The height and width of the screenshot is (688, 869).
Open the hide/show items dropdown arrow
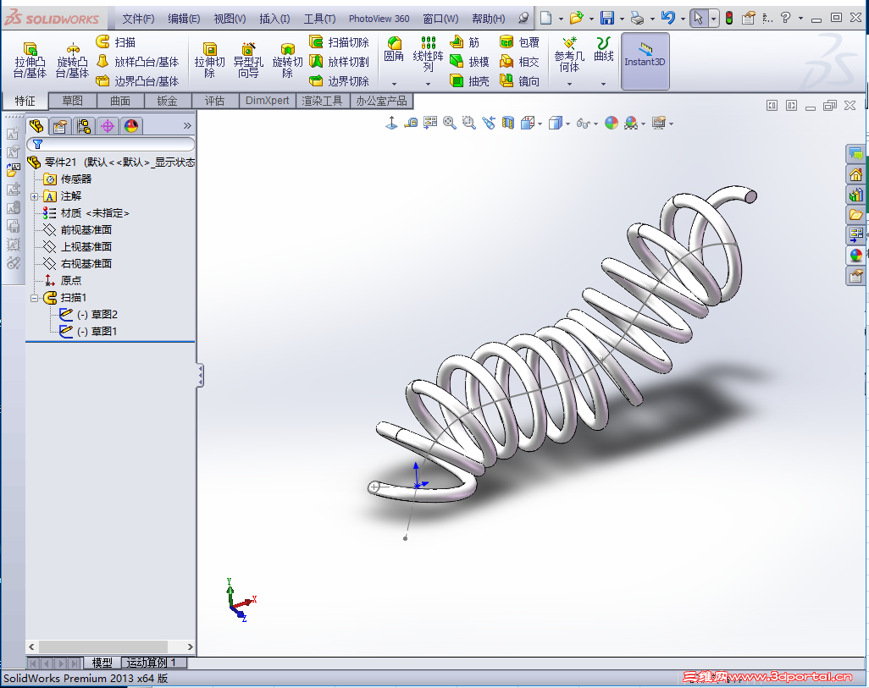pos(595,124)
